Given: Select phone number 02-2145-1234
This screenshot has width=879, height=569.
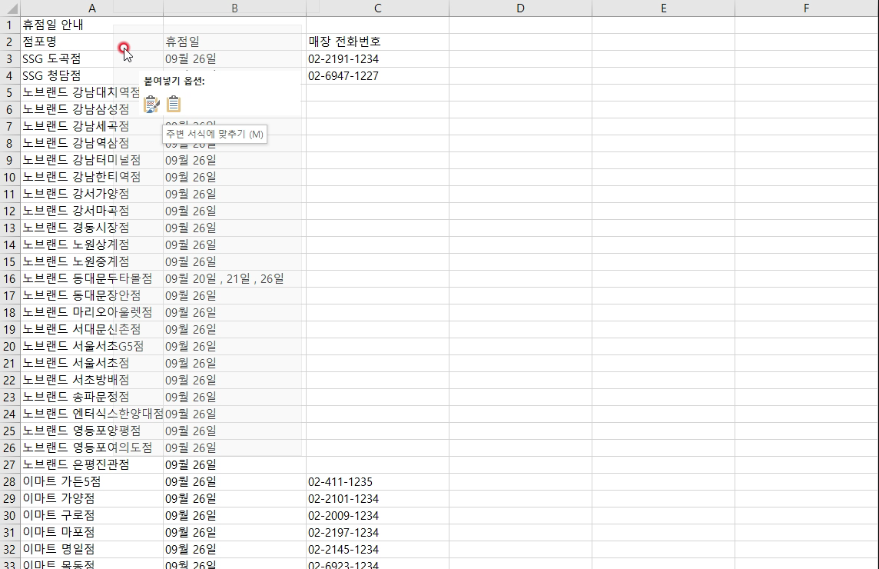Looking at the screenshot, I should click(x=377, y=549).
